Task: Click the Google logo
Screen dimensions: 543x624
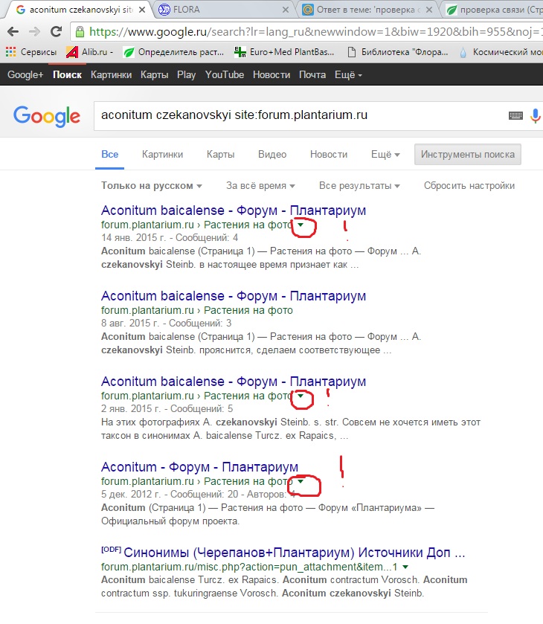Action: click(x=46, y=116)
